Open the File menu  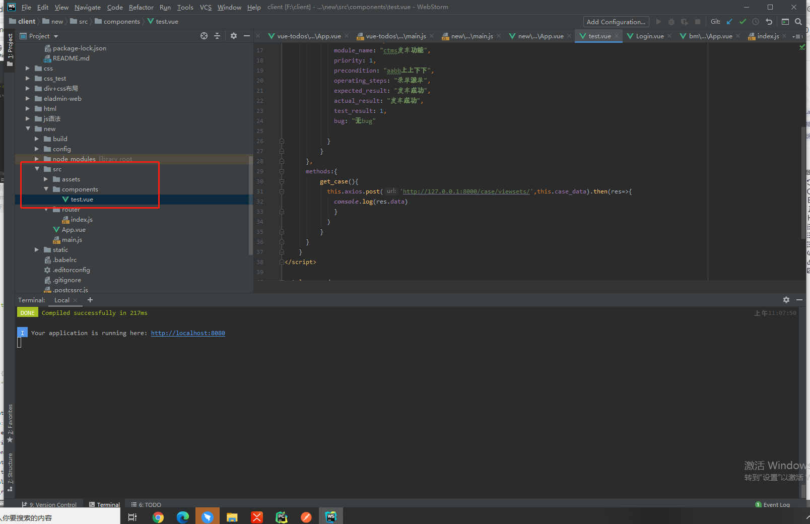click(x=26, y=7)
